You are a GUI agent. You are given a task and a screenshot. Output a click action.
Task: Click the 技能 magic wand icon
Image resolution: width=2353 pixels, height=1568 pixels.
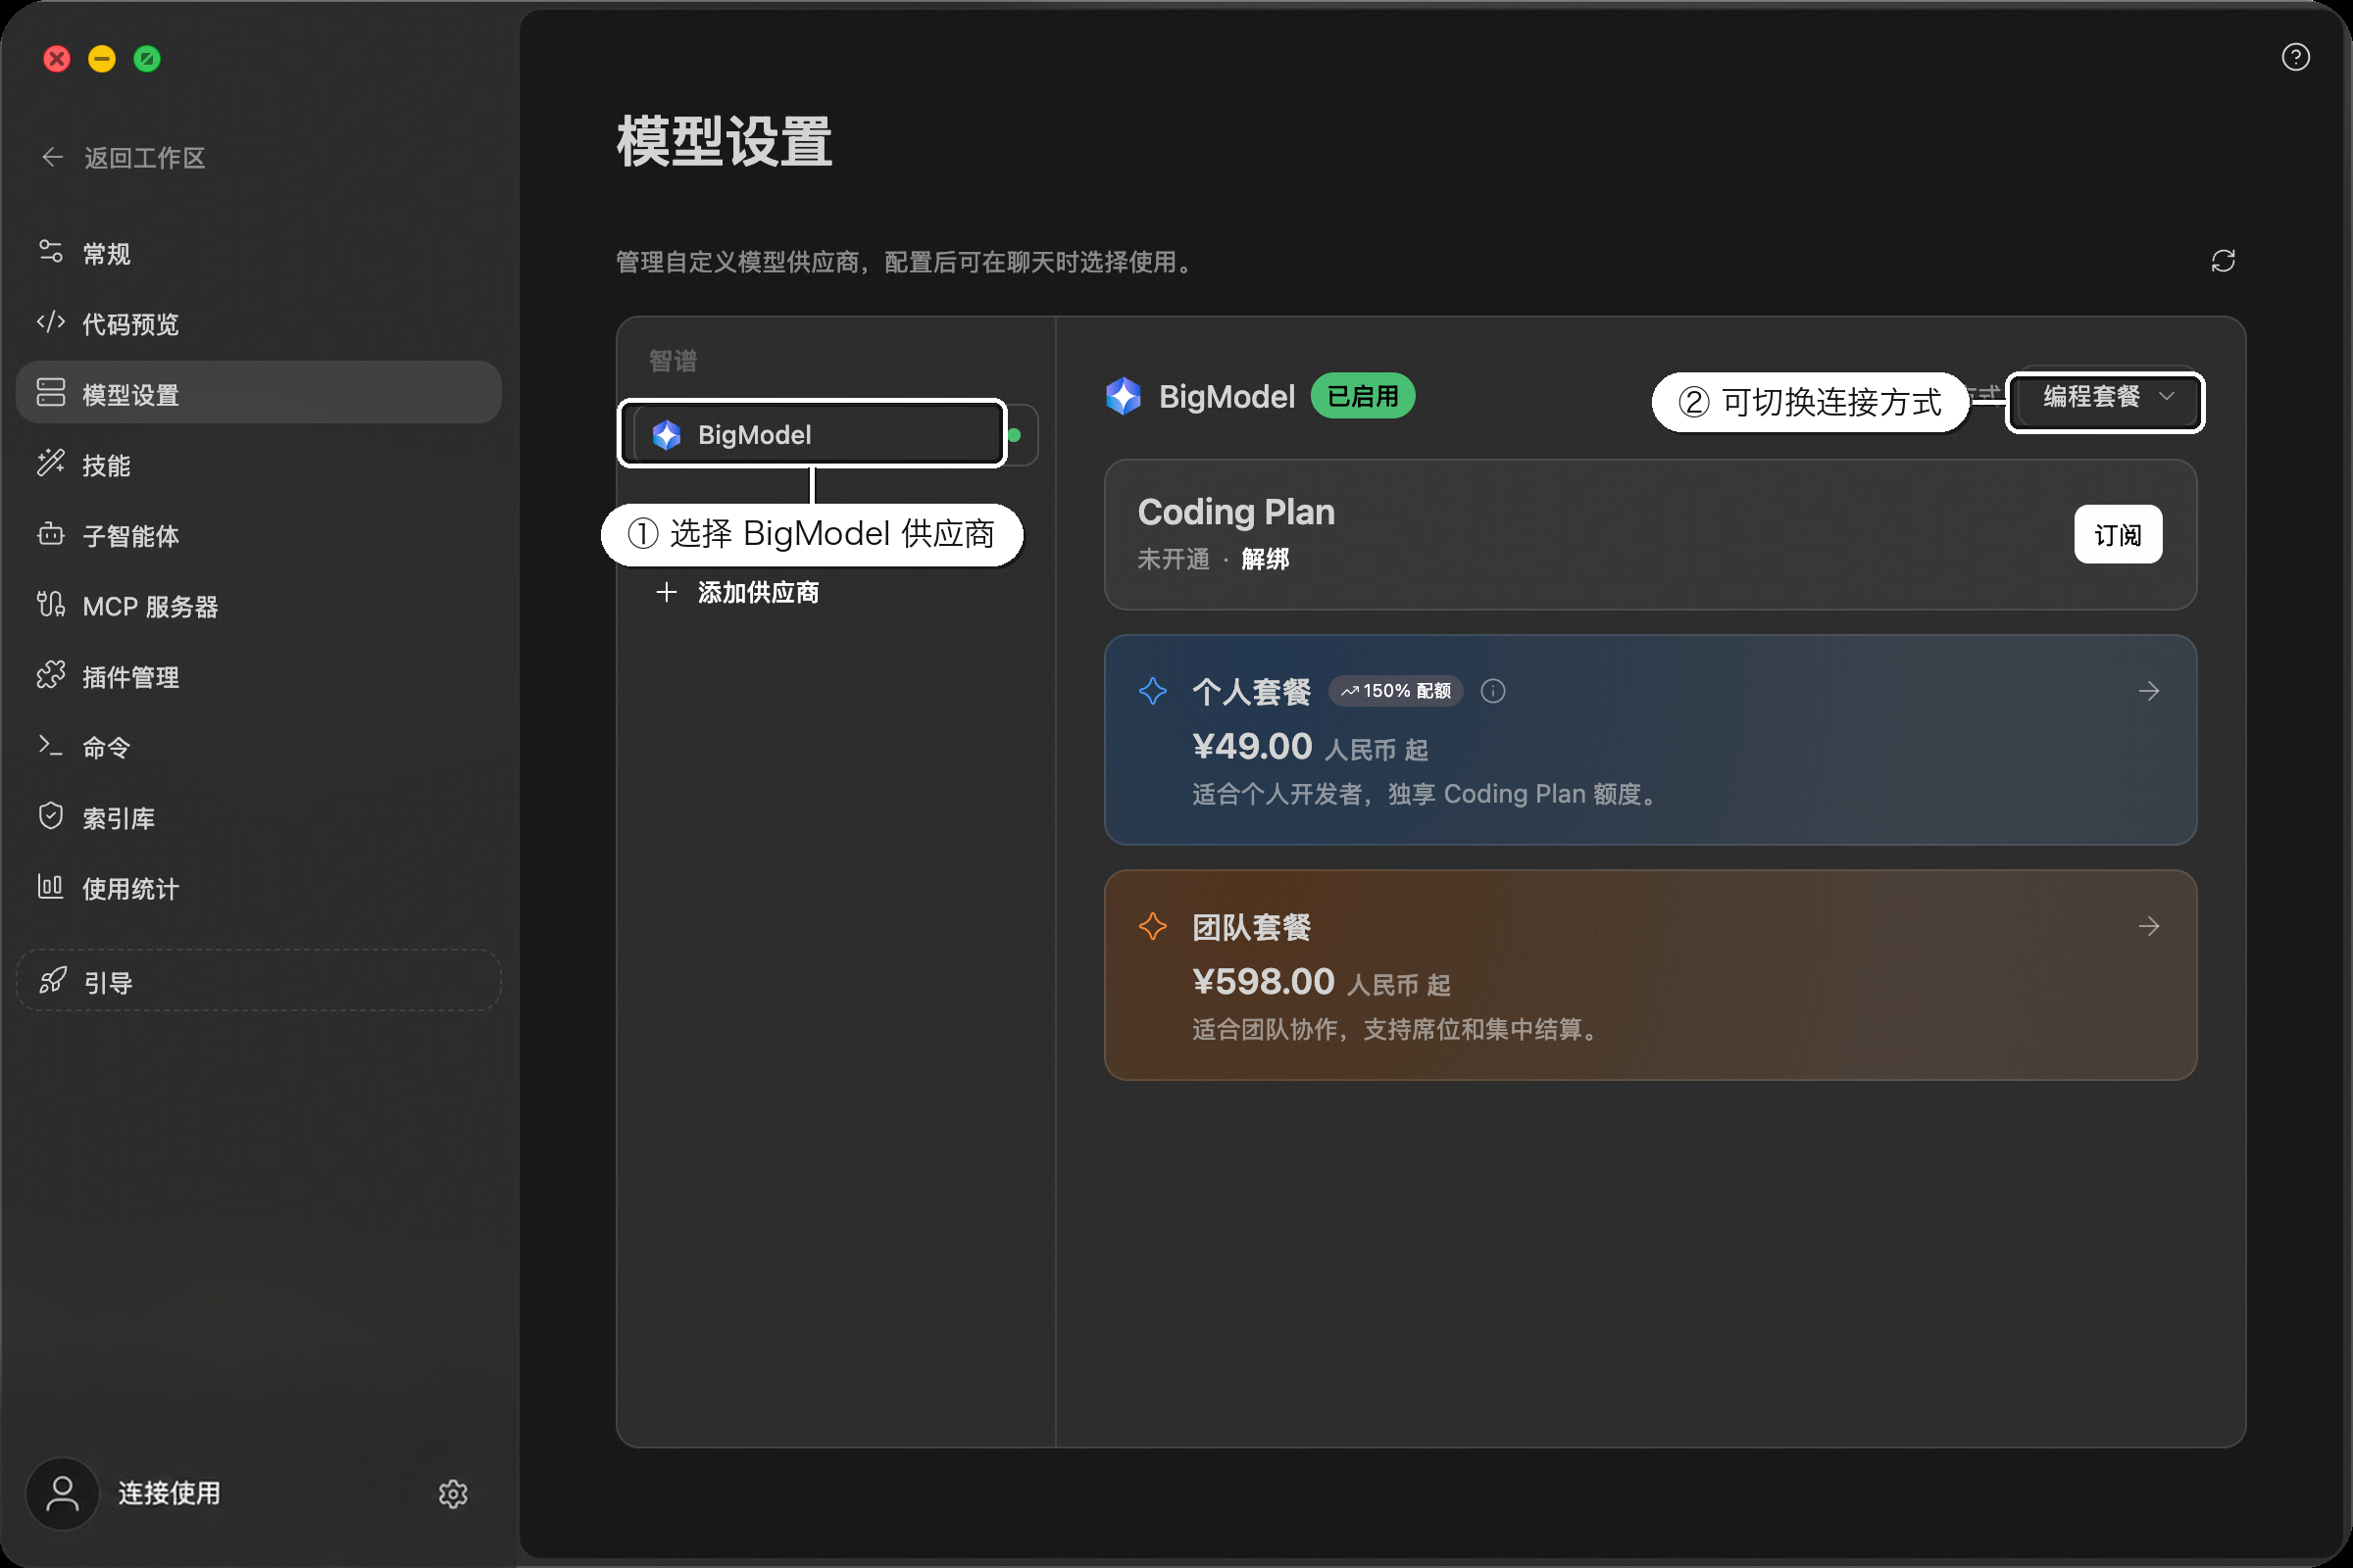[51, 463]
